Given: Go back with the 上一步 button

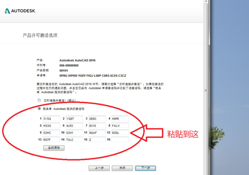Looking at the screenshot, I should [99, 168].
